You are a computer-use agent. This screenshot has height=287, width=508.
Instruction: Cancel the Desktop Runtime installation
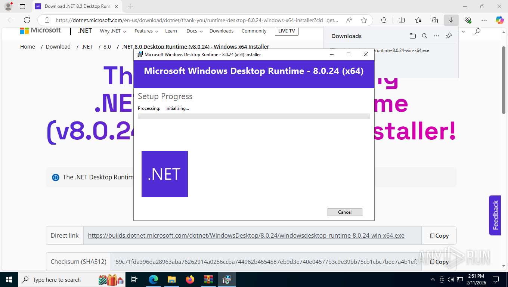pyautogui.click(x=345, y=212)
